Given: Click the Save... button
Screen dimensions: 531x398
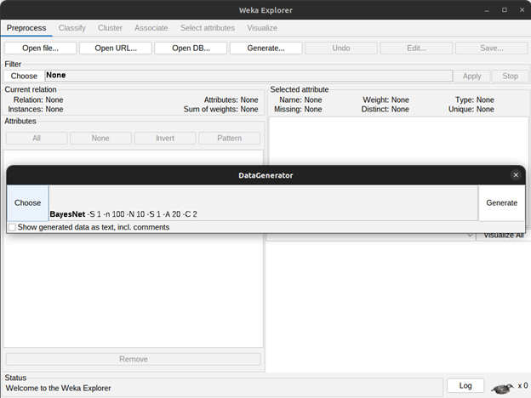Looking at the screenshot, I should (x=491, y=48).
